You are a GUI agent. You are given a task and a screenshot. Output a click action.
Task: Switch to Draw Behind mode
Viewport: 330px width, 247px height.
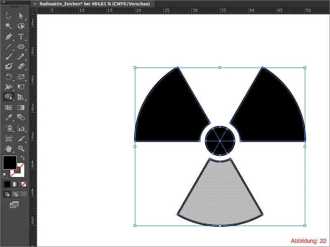15,194
